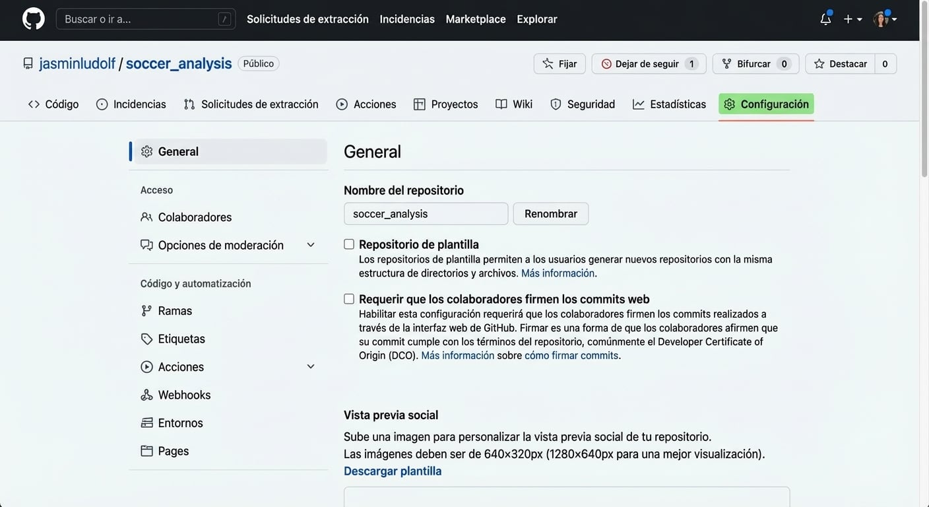
Task: Click the Ramas branch icon in sidebar
Action: coord(146,311)
